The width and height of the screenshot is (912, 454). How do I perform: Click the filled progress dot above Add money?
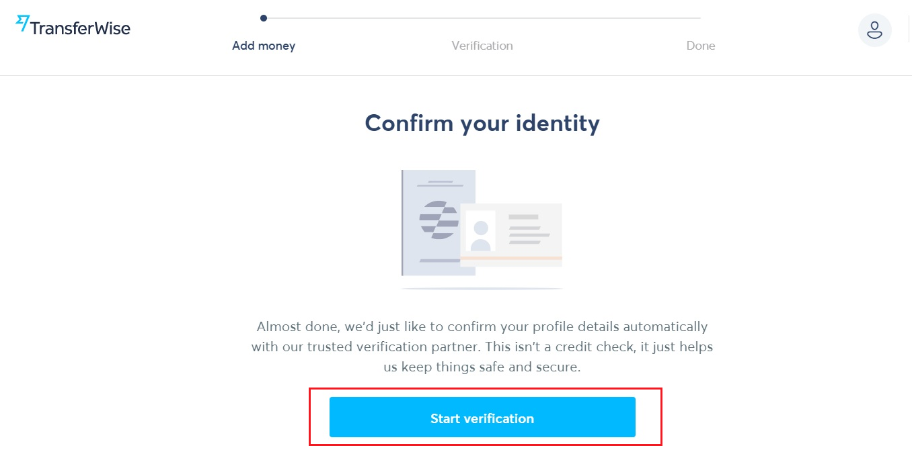pos(264,18)
